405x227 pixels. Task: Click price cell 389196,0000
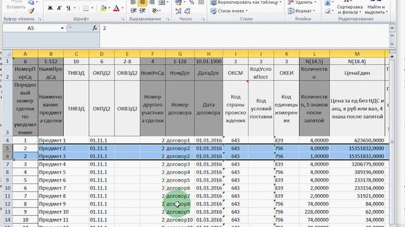point(357,172)
